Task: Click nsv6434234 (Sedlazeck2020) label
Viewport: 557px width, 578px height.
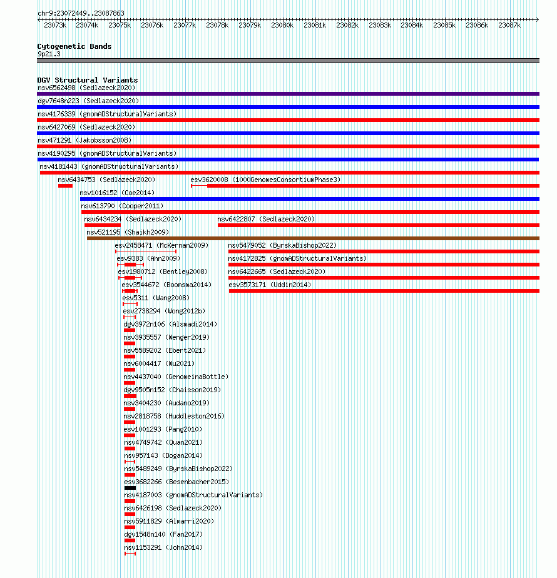Action: click(133, 220)
